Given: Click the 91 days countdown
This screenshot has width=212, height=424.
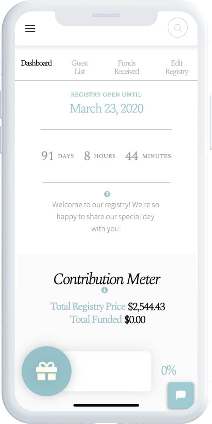Looking at the screenshot, I should (x=58, y=156).
